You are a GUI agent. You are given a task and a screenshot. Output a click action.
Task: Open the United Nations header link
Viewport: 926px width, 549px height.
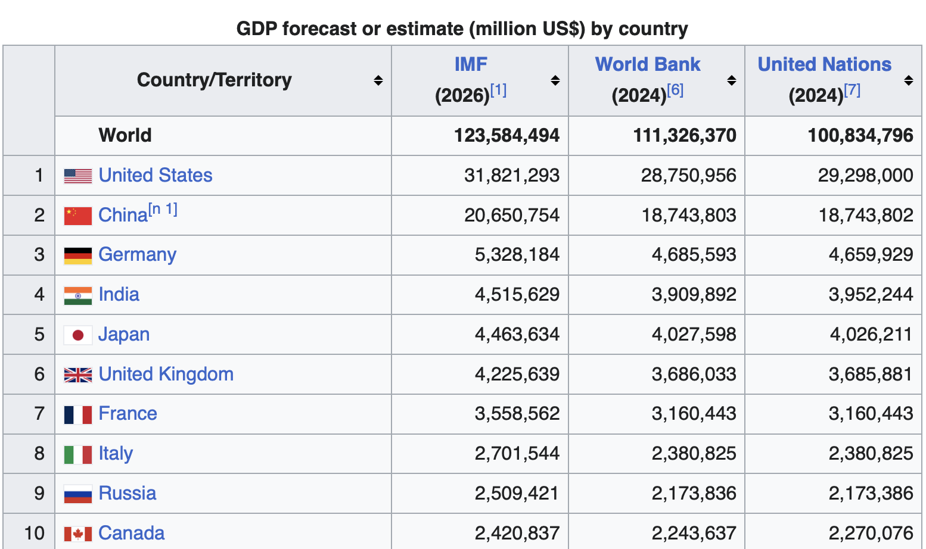[x=825, y=64]
